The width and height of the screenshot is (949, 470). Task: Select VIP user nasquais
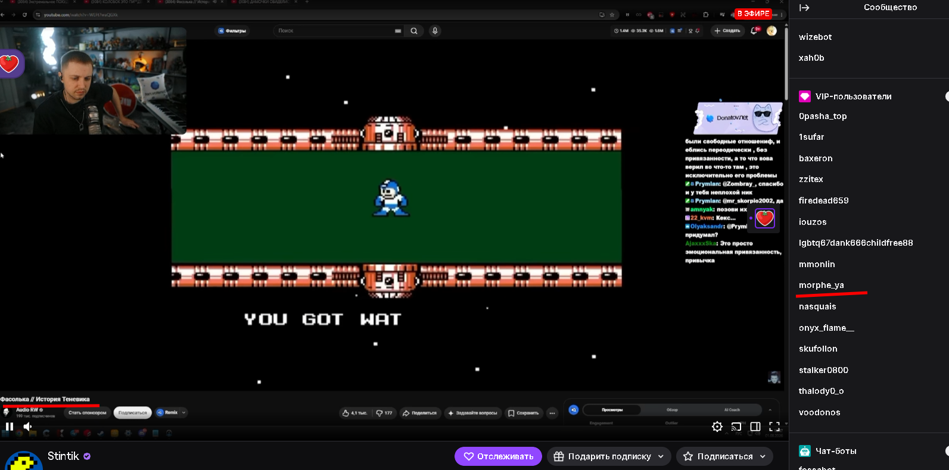tap(817, 306)
